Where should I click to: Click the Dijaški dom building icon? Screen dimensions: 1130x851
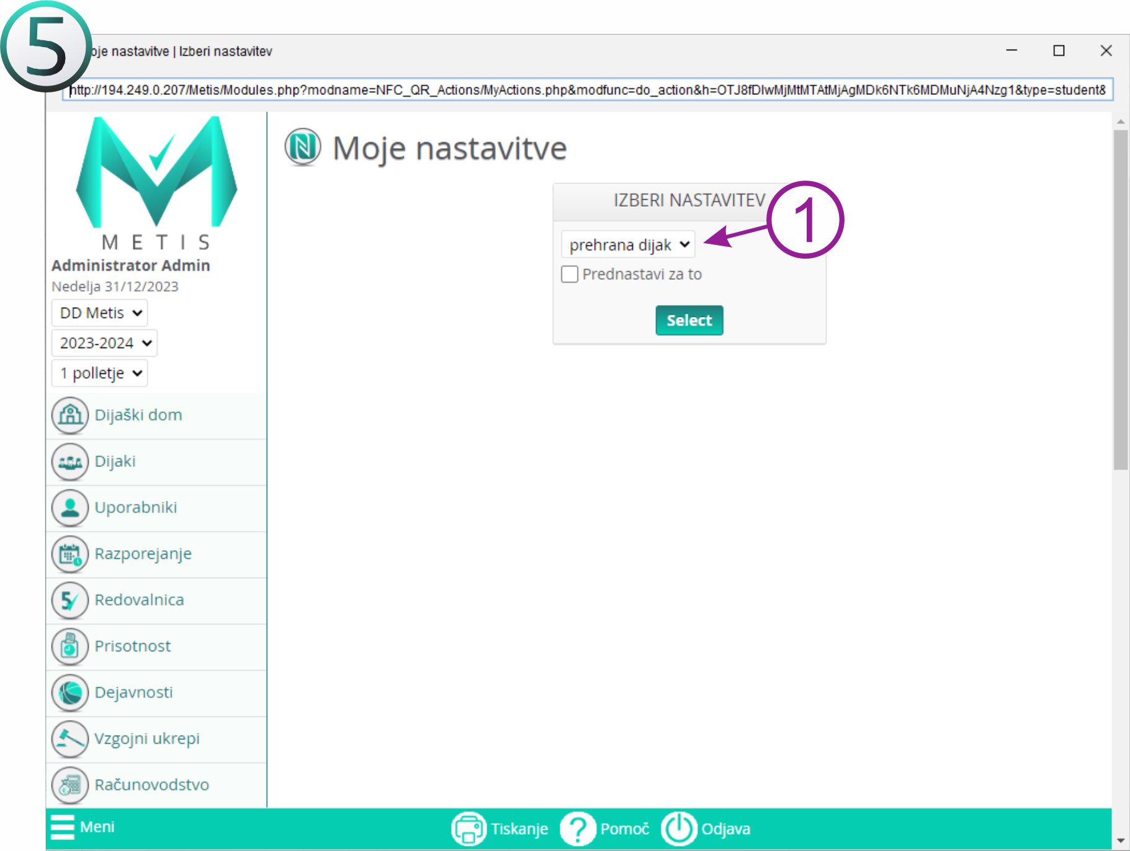pos(70,415)
